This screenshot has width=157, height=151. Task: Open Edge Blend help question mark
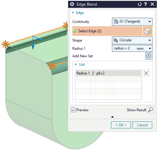point(146,4)
